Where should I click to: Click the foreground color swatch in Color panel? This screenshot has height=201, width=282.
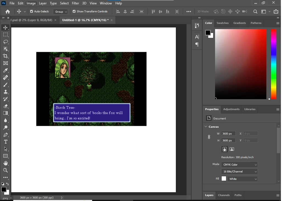click(208, 33)
